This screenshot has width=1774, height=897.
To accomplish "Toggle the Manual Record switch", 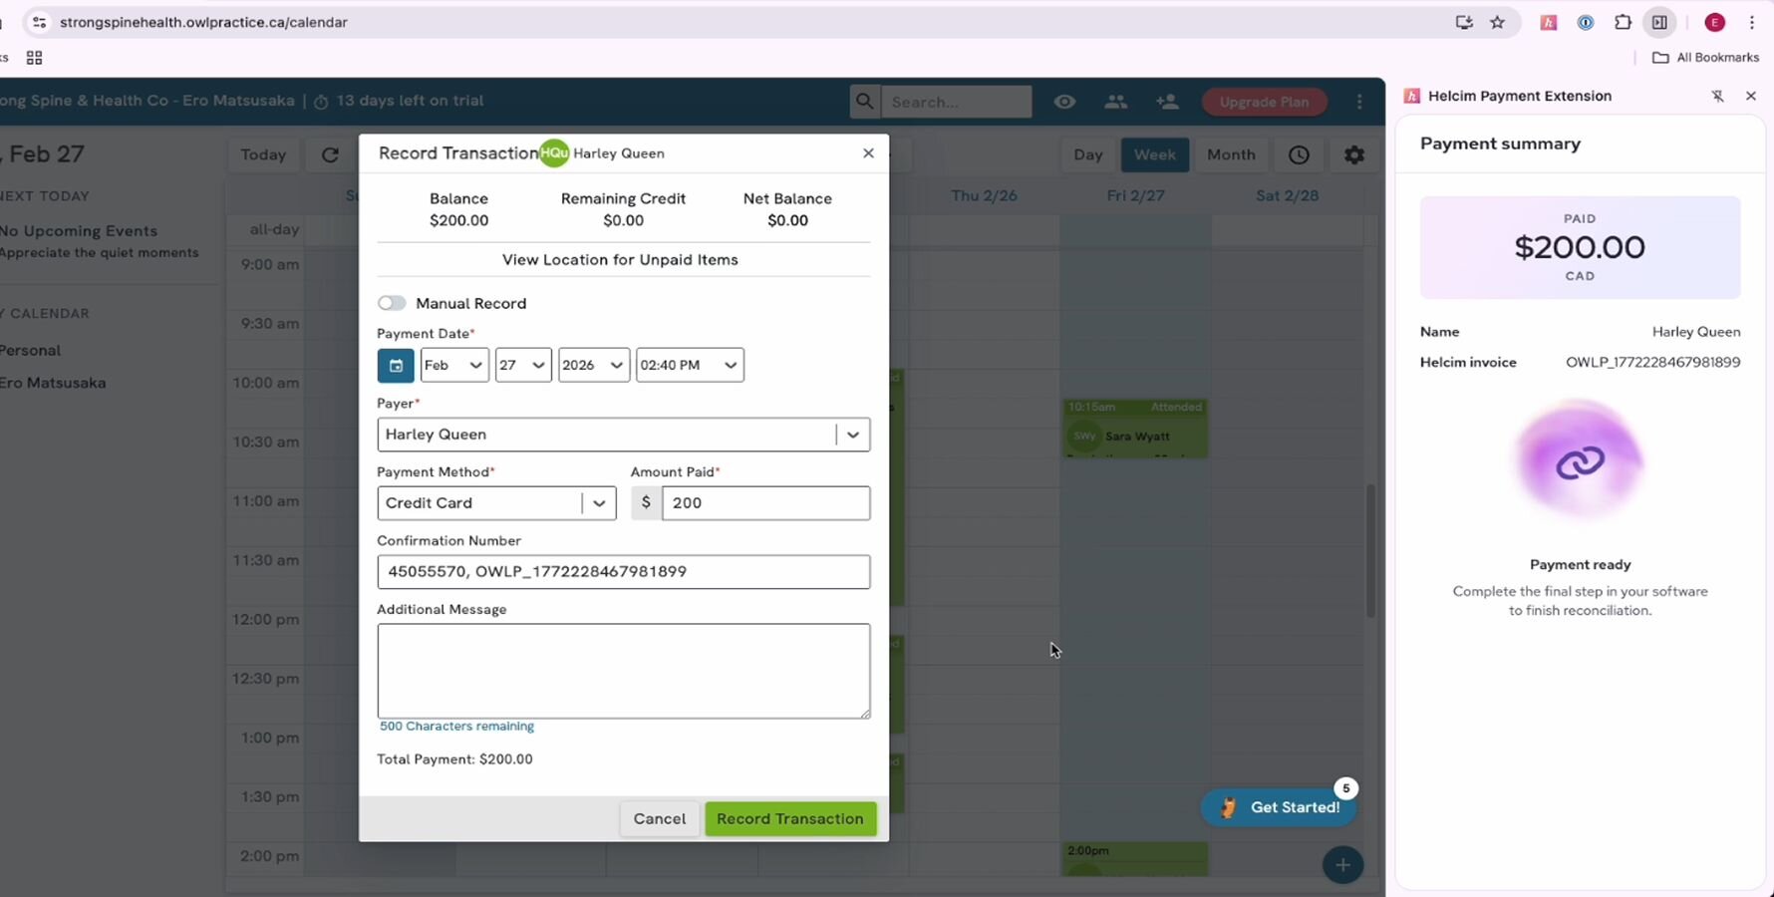I will [392, 303].
